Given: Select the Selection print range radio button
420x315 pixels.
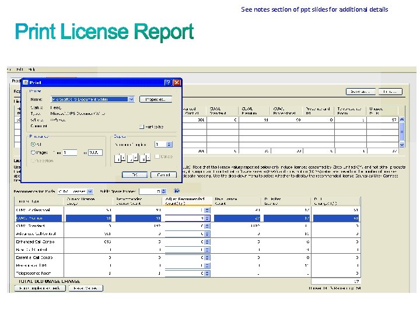Looking at the screenshot, I should coord(33,161).
